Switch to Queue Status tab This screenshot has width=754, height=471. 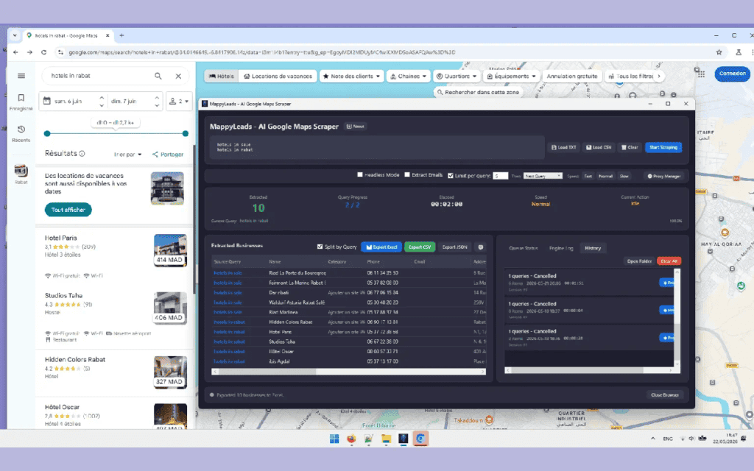tap(524, 248)
